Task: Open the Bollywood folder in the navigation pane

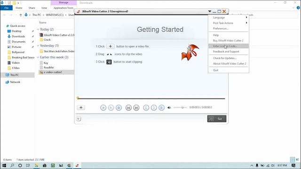Action: pos(18,52)
